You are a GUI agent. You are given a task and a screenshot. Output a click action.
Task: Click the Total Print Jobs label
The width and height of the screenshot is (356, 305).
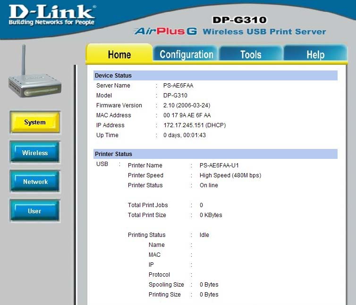point(148,205)
